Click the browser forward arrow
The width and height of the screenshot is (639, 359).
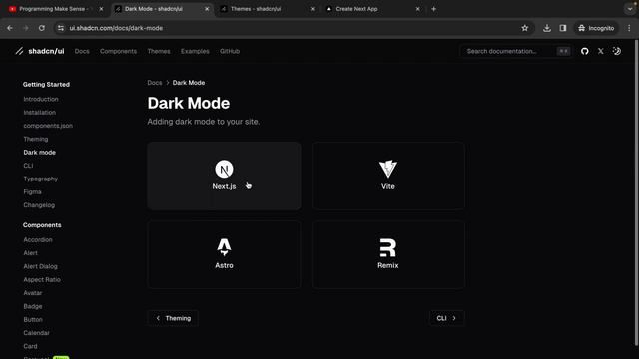click(x=26, y=28)
